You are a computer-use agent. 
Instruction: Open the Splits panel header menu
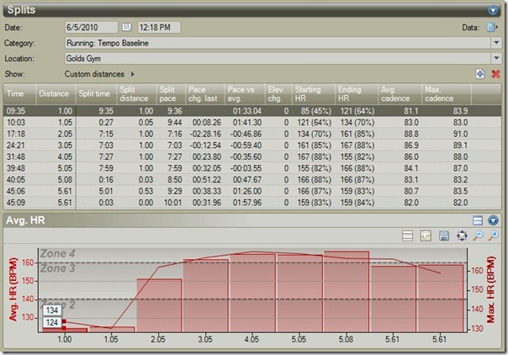(494, 11)
